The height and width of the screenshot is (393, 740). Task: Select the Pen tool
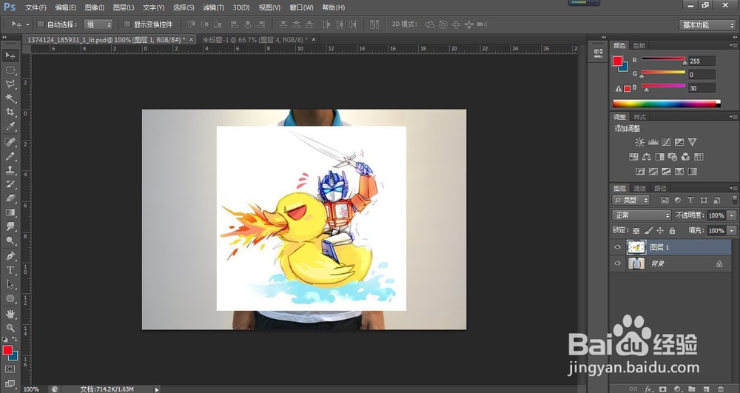coord(10,256)
